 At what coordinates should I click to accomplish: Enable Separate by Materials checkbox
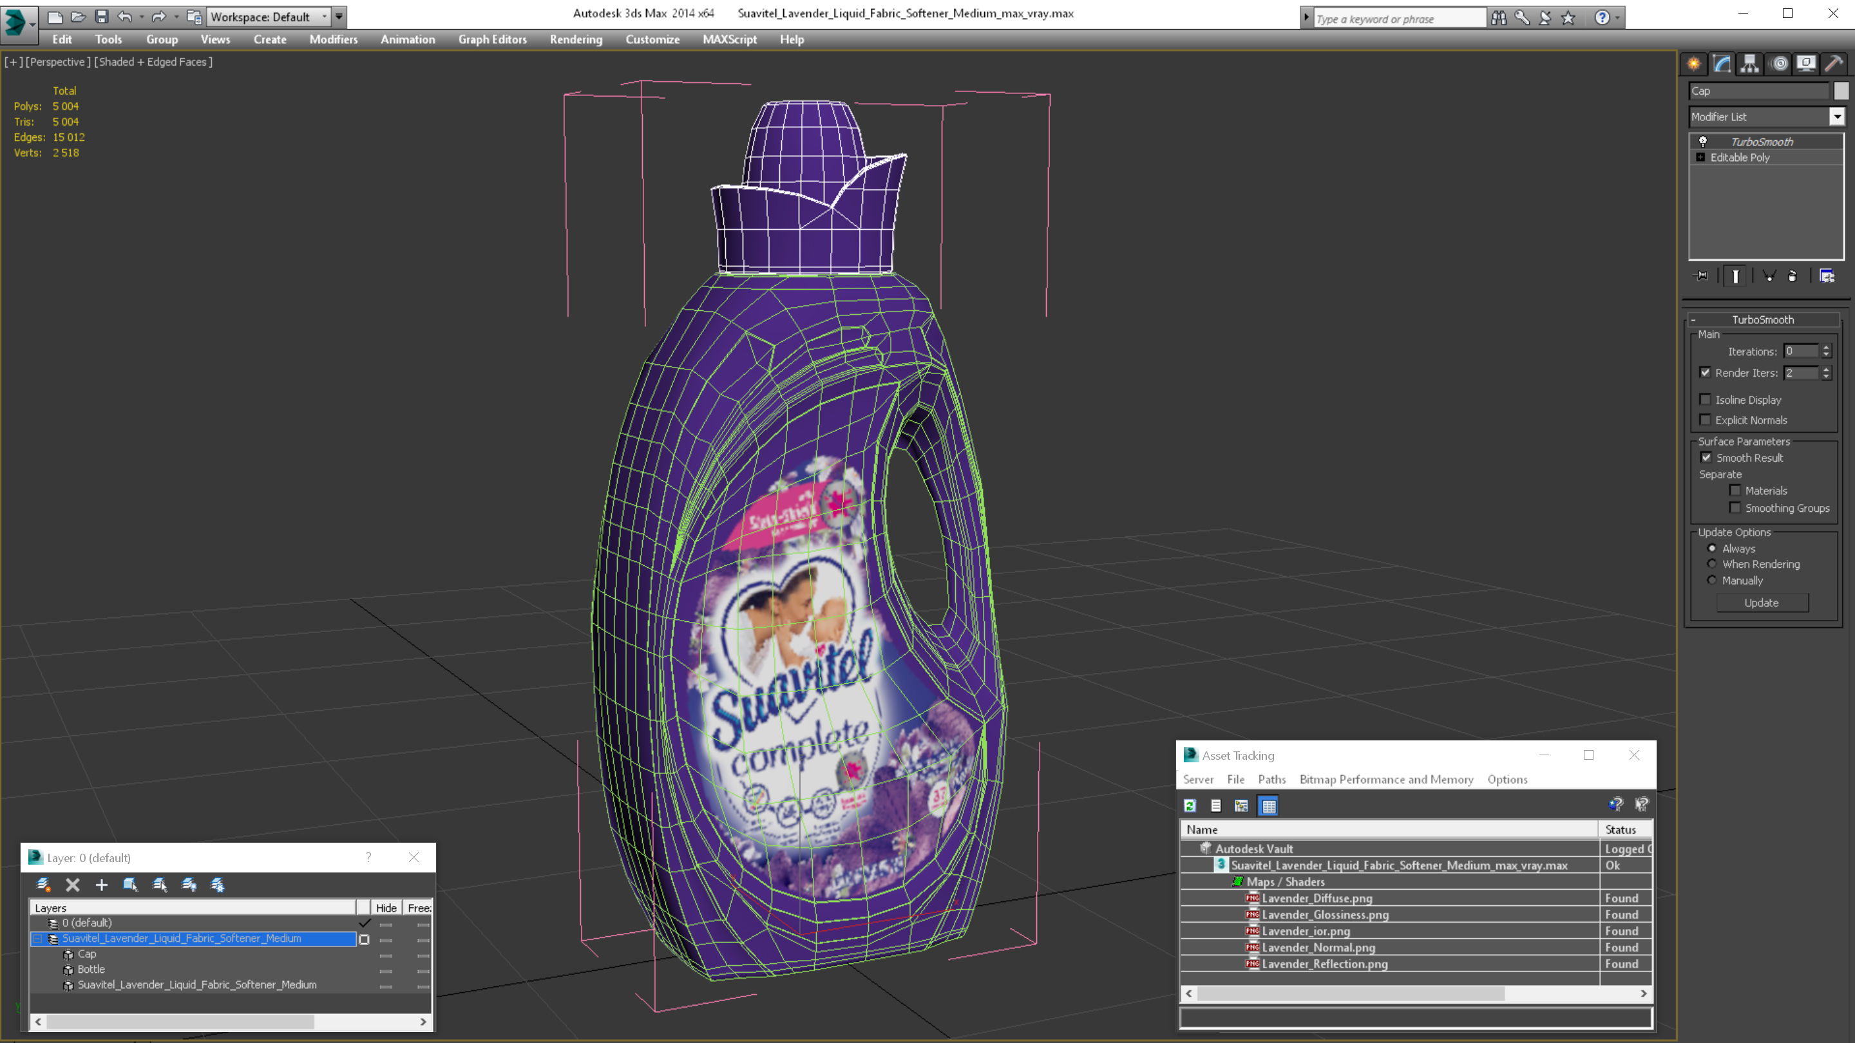click(1735, 490)
